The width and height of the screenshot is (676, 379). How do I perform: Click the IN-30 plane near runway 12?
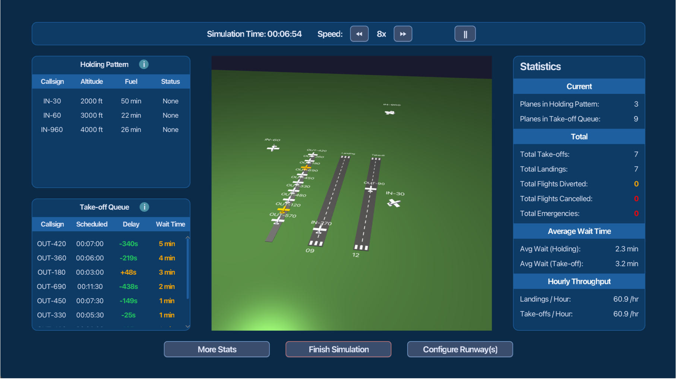click(394, 203)
